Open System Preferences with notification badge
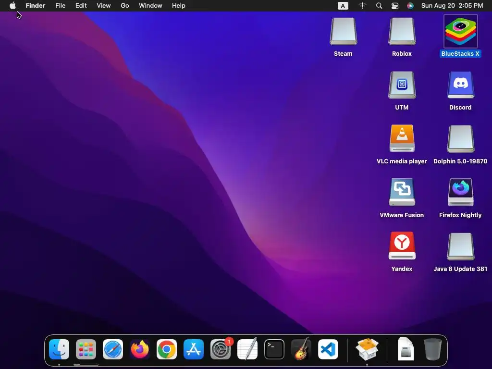This screenshot has width=492, height=369. (x=221, y=349)
